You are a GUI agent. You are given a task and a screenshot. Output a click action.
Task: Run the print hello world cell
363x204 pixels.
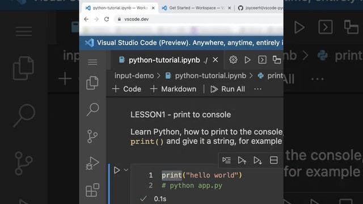coord(117,170)
